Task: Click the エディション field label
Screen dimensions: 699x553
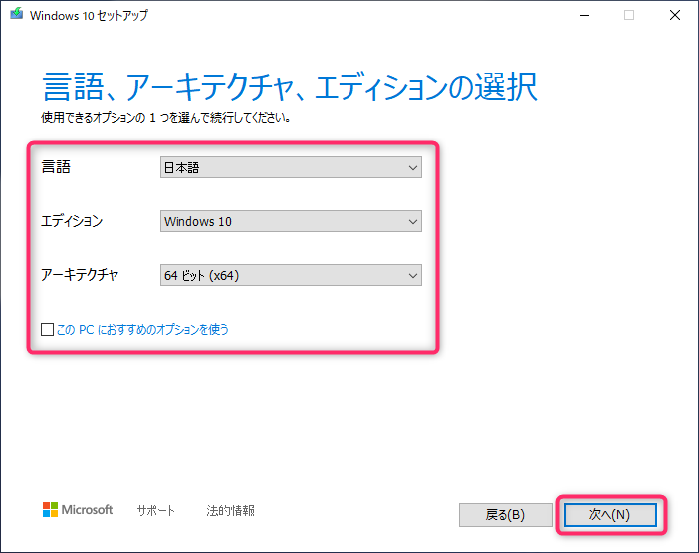Action: tap(72, 221)
